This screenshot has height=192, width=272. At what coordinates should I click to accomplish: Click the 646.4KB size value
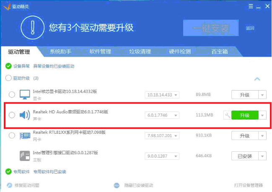[204, 156]
